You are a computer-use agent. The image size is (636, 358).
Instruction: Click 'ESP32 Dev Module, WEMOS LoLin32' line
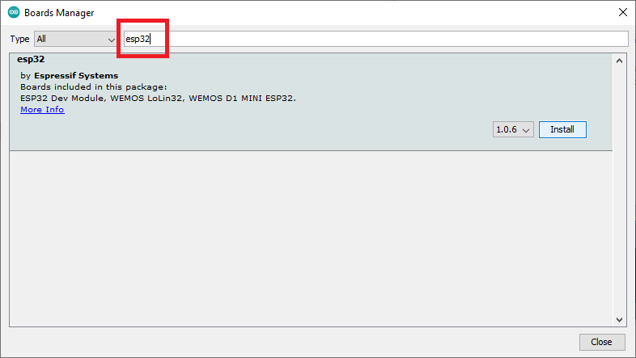pos(158,99)
